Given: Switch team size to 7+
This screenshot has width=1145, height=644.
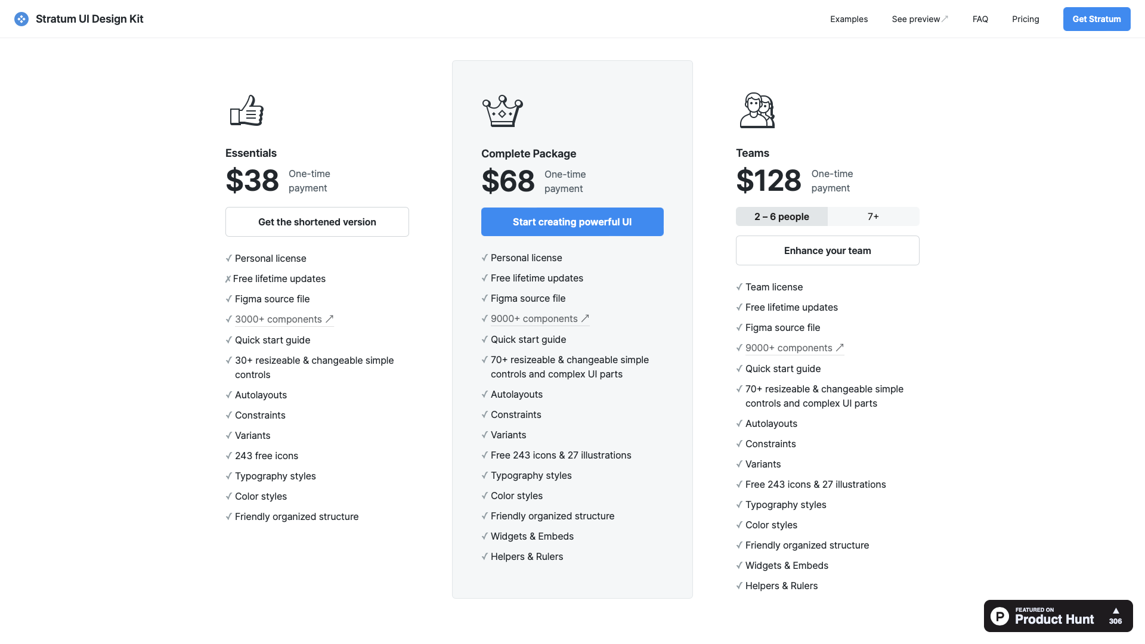Looking at the screenshot, I should tap(873, 216).
